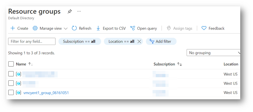Pin the Resource groups page
The image size is (253, 112).
(69, 12)
